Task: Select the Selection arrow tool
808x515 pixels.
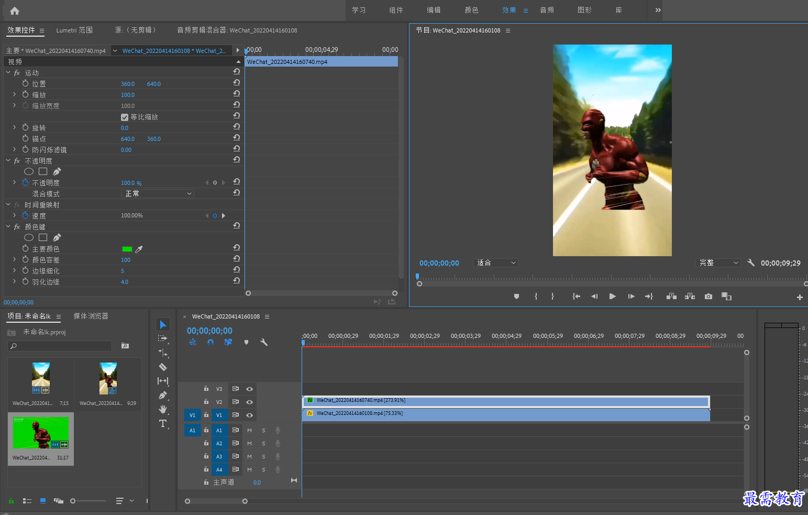Action: (163, 325)
